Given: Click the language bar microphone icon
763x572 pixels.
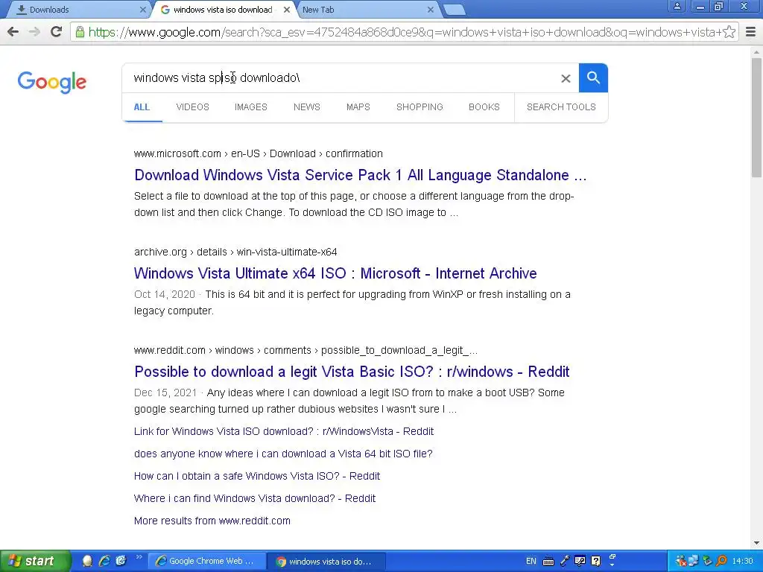Looking at the screenshot, I should [565, 562].
